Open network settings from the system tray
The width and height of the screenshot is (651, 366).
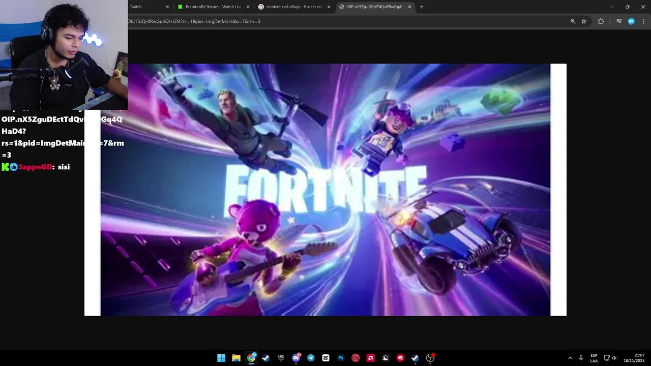click(x=607, y=358)
